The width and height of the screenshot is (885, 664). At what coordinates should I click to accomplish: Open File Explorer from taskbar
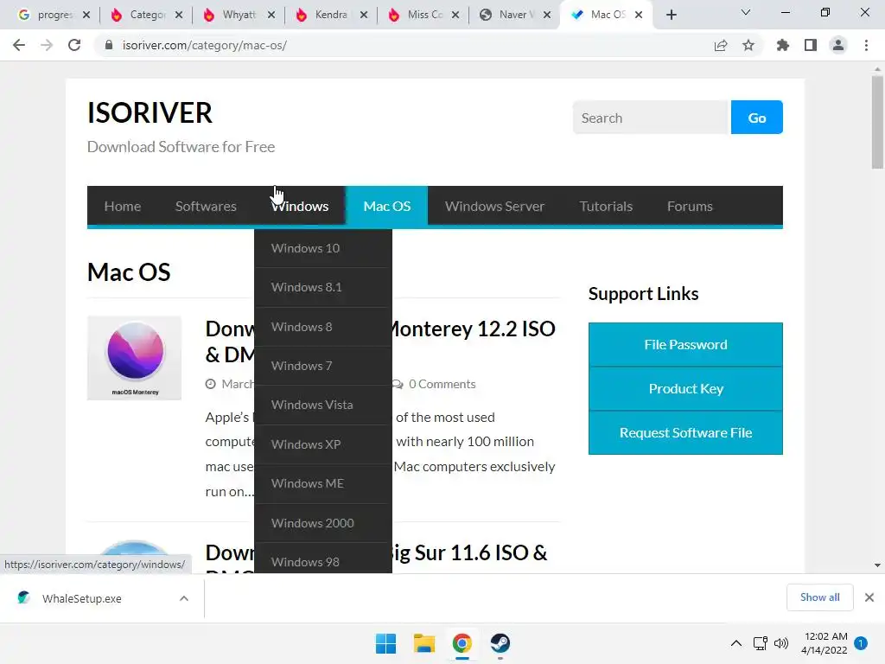[423, 643]
